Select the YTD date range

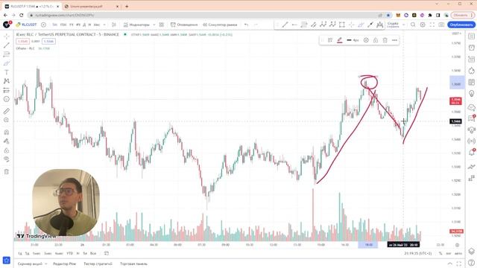tap(69, 253)
